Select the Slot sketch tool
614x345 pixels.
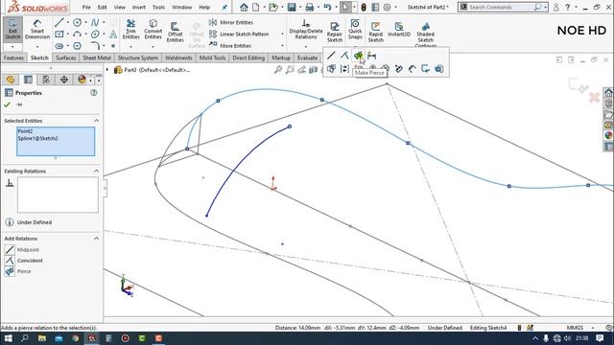(59, 46)
